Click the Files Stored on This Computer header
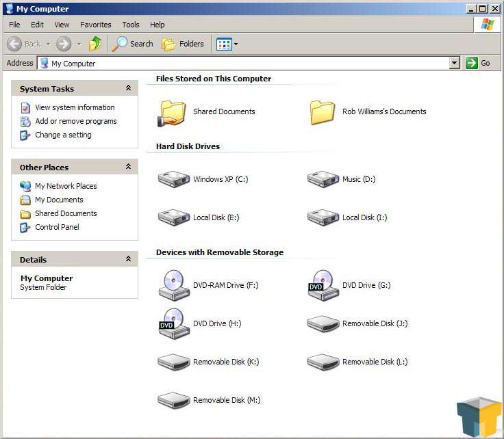Image resolution: width=504 pixels, height=439 pixels. [214, 79]
